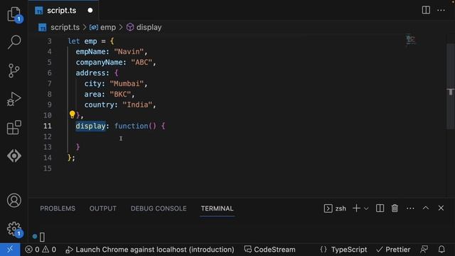Switch to the OUTPUT panel tab
This screenshot has height=256, width=455.
[102, 208]
